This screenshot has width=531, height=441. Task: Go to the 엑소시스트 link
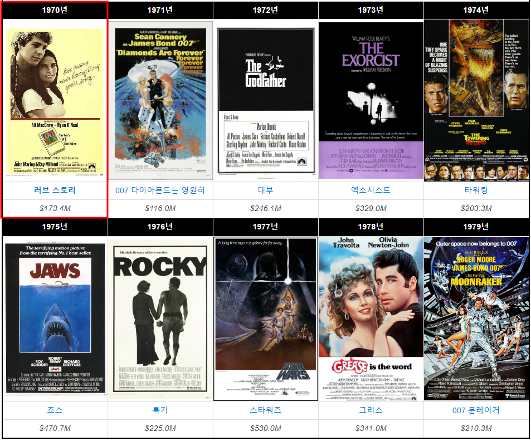tap(371, 190)
